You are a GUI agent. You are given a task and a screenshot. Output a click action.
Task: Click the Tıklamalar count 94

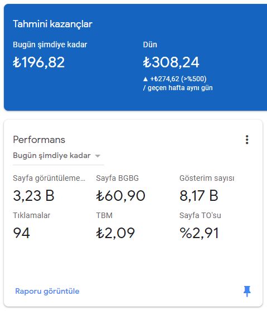21,233
